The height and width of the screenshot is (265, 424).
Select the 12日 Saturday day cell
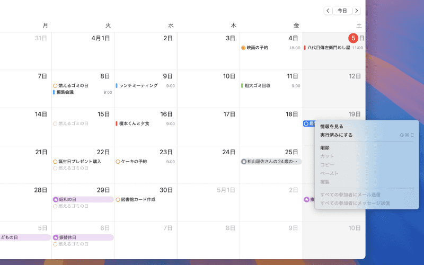[334, 89]
